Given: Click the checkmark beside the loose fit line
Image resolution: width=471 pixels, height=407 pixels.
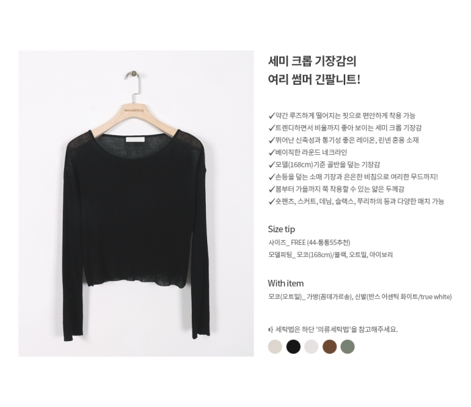Looking at the screenshot, I should [272, 116].
